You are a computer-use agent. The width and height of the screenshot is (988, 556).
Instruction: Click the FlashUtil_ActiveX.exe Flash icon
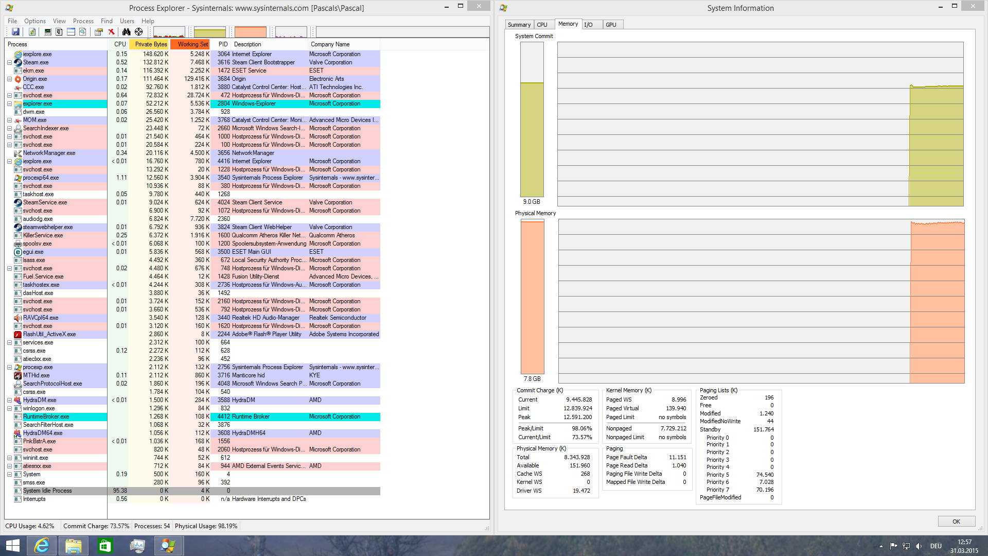(x=18, y=334)
